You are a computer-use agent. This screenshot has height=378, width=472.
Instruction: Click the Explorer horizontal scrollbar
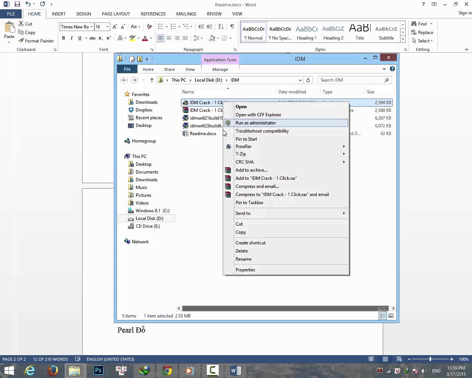[x=285, y=308]
